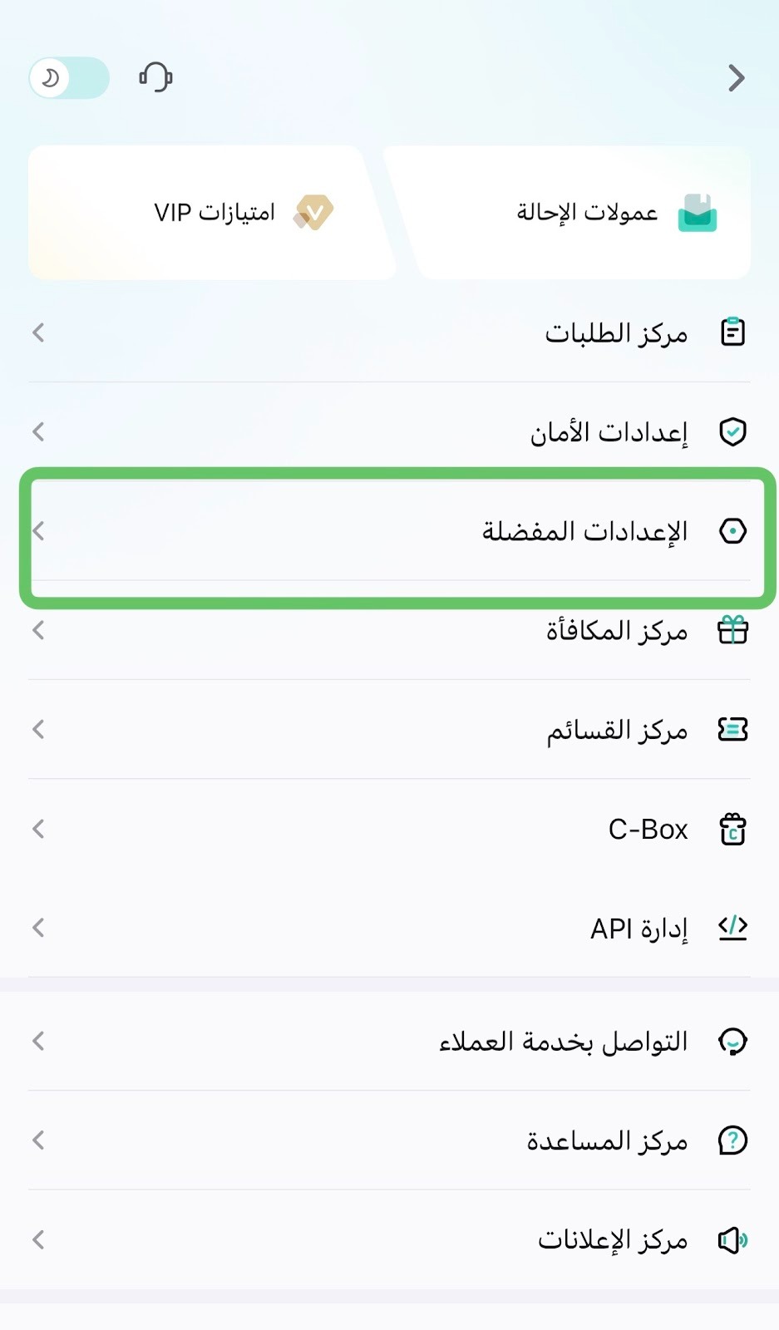Open التواصل بخدمة العملاء menu item

coord(389,1041)
